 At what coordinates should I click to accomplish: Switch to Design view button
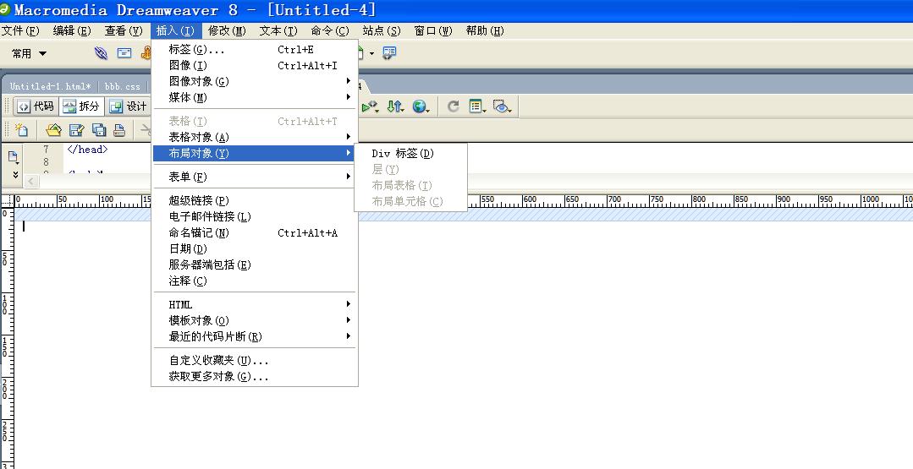(128, 106)
